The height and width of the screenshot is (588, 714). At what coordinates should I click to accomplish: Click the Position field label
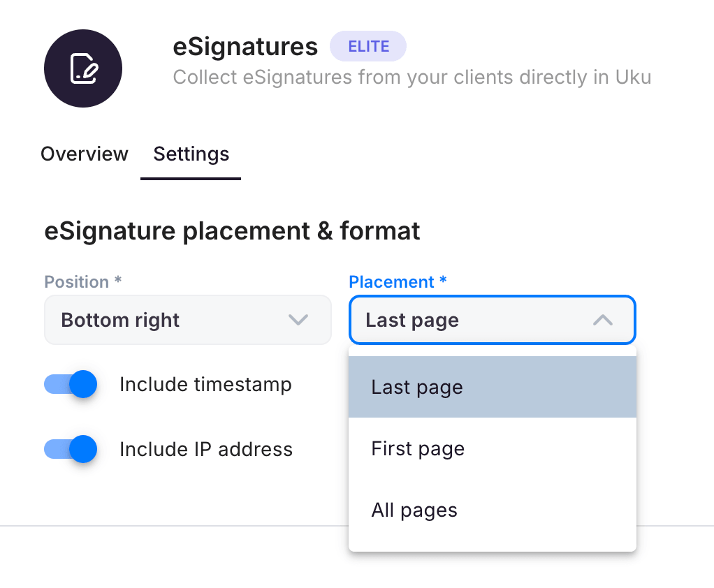click(83, 281)
